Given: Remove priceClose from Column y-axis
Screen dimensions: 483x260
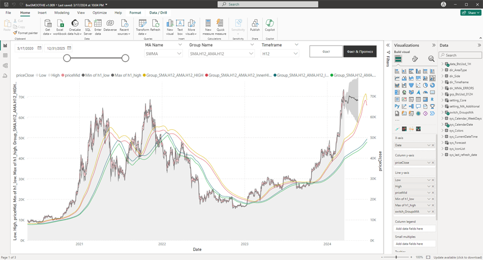Looking at the screenshot, I should coord(433,163).
